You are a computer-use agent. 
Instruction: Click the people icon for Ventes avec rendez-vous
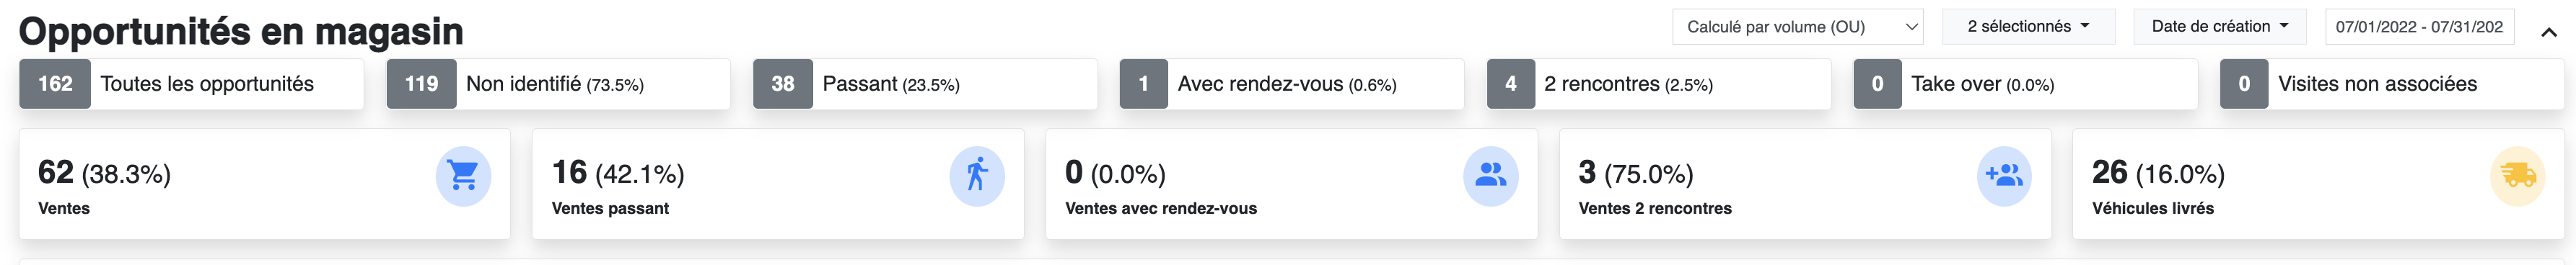(x=1491, y=176)
